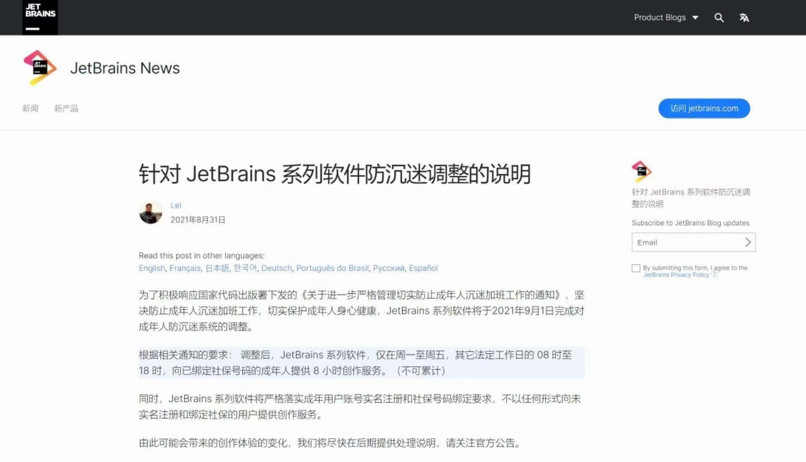Viewport: 806px width, 462px height.
Task: Click the Privacy Policy question mark icon
Action: tap(714, 274)
